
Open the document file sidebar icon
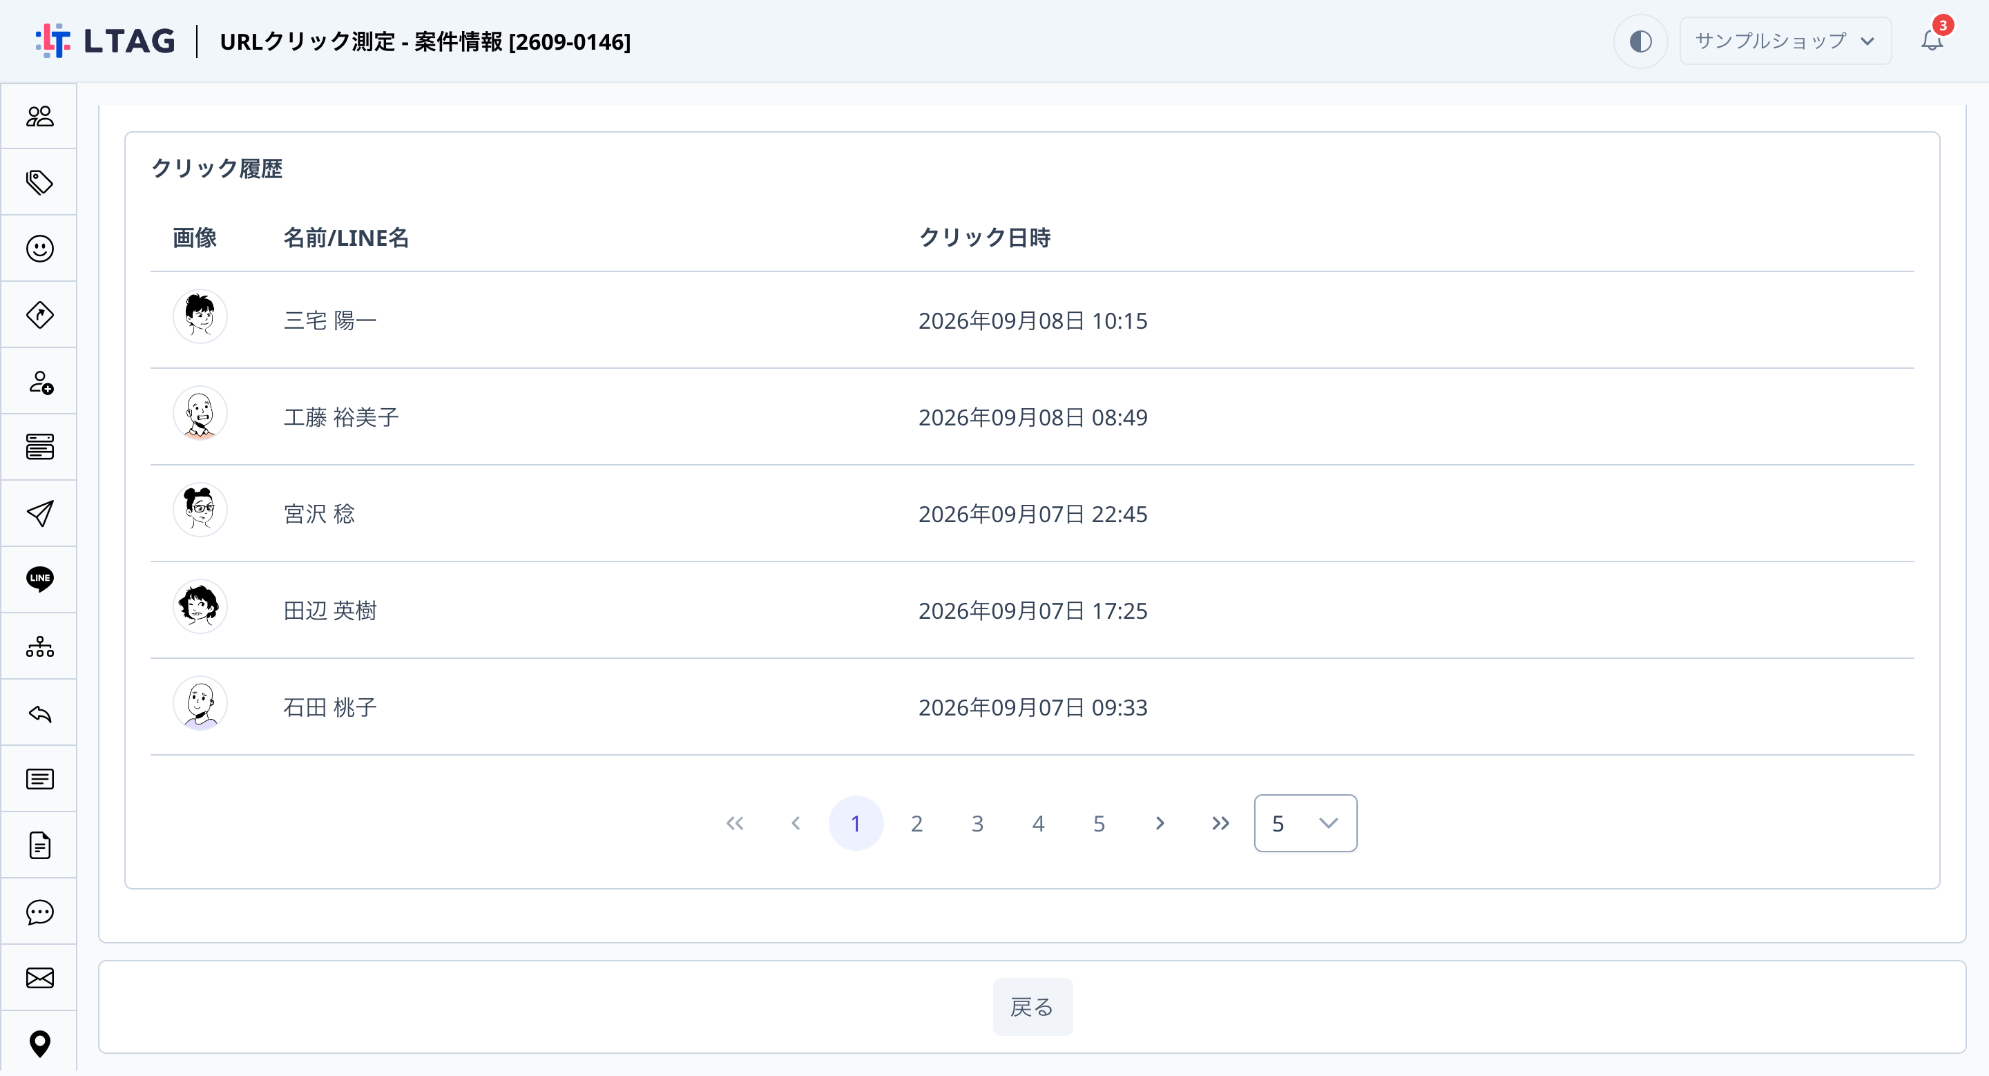[x=39, y=845]
